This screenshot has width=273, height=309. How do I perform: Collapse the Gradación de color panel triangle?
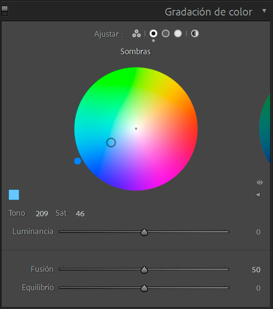tap(264, 11)
